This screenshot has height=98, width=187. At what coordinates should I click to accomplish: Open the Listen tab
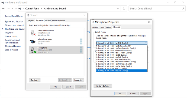click(x=102, y=27)
